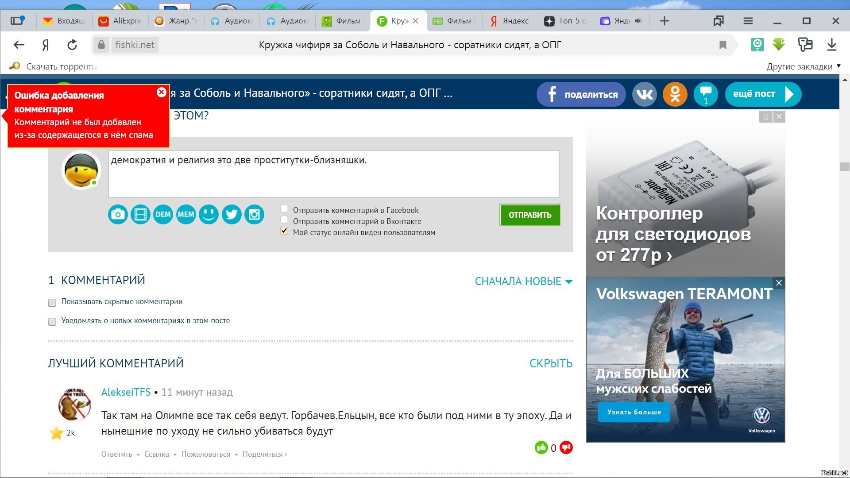Switch to the green Фильм tab
Image resolution: width=850 pixels, height=478 pixels.
(x=344, y=21)
